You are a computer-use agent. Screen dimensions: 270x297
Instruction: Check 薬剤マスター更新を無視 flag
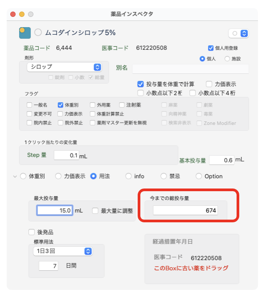click(x=93, y=123)
